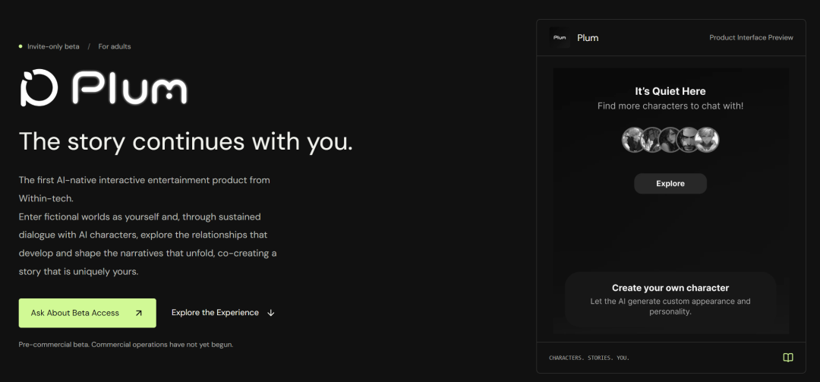Click the Find more characters to chat with! text
The image size is (820, 382).
670,106
